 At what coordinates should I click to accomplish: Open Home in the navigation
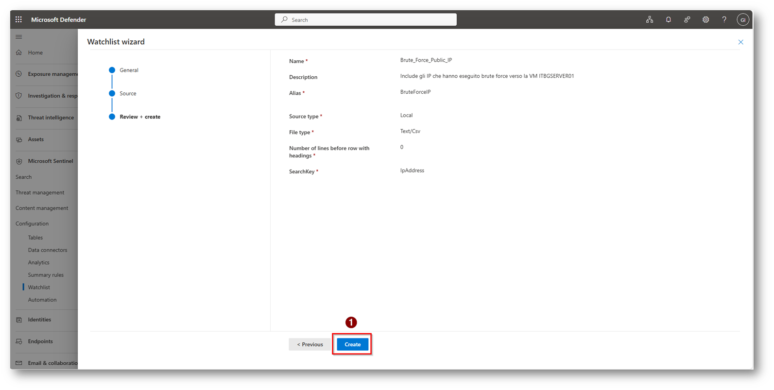click(35, 52)
